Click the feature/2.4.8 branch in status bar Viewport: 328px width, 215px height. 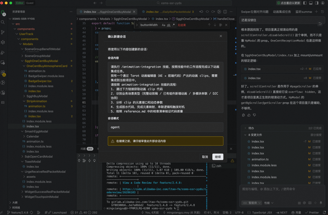coord(18,213)
